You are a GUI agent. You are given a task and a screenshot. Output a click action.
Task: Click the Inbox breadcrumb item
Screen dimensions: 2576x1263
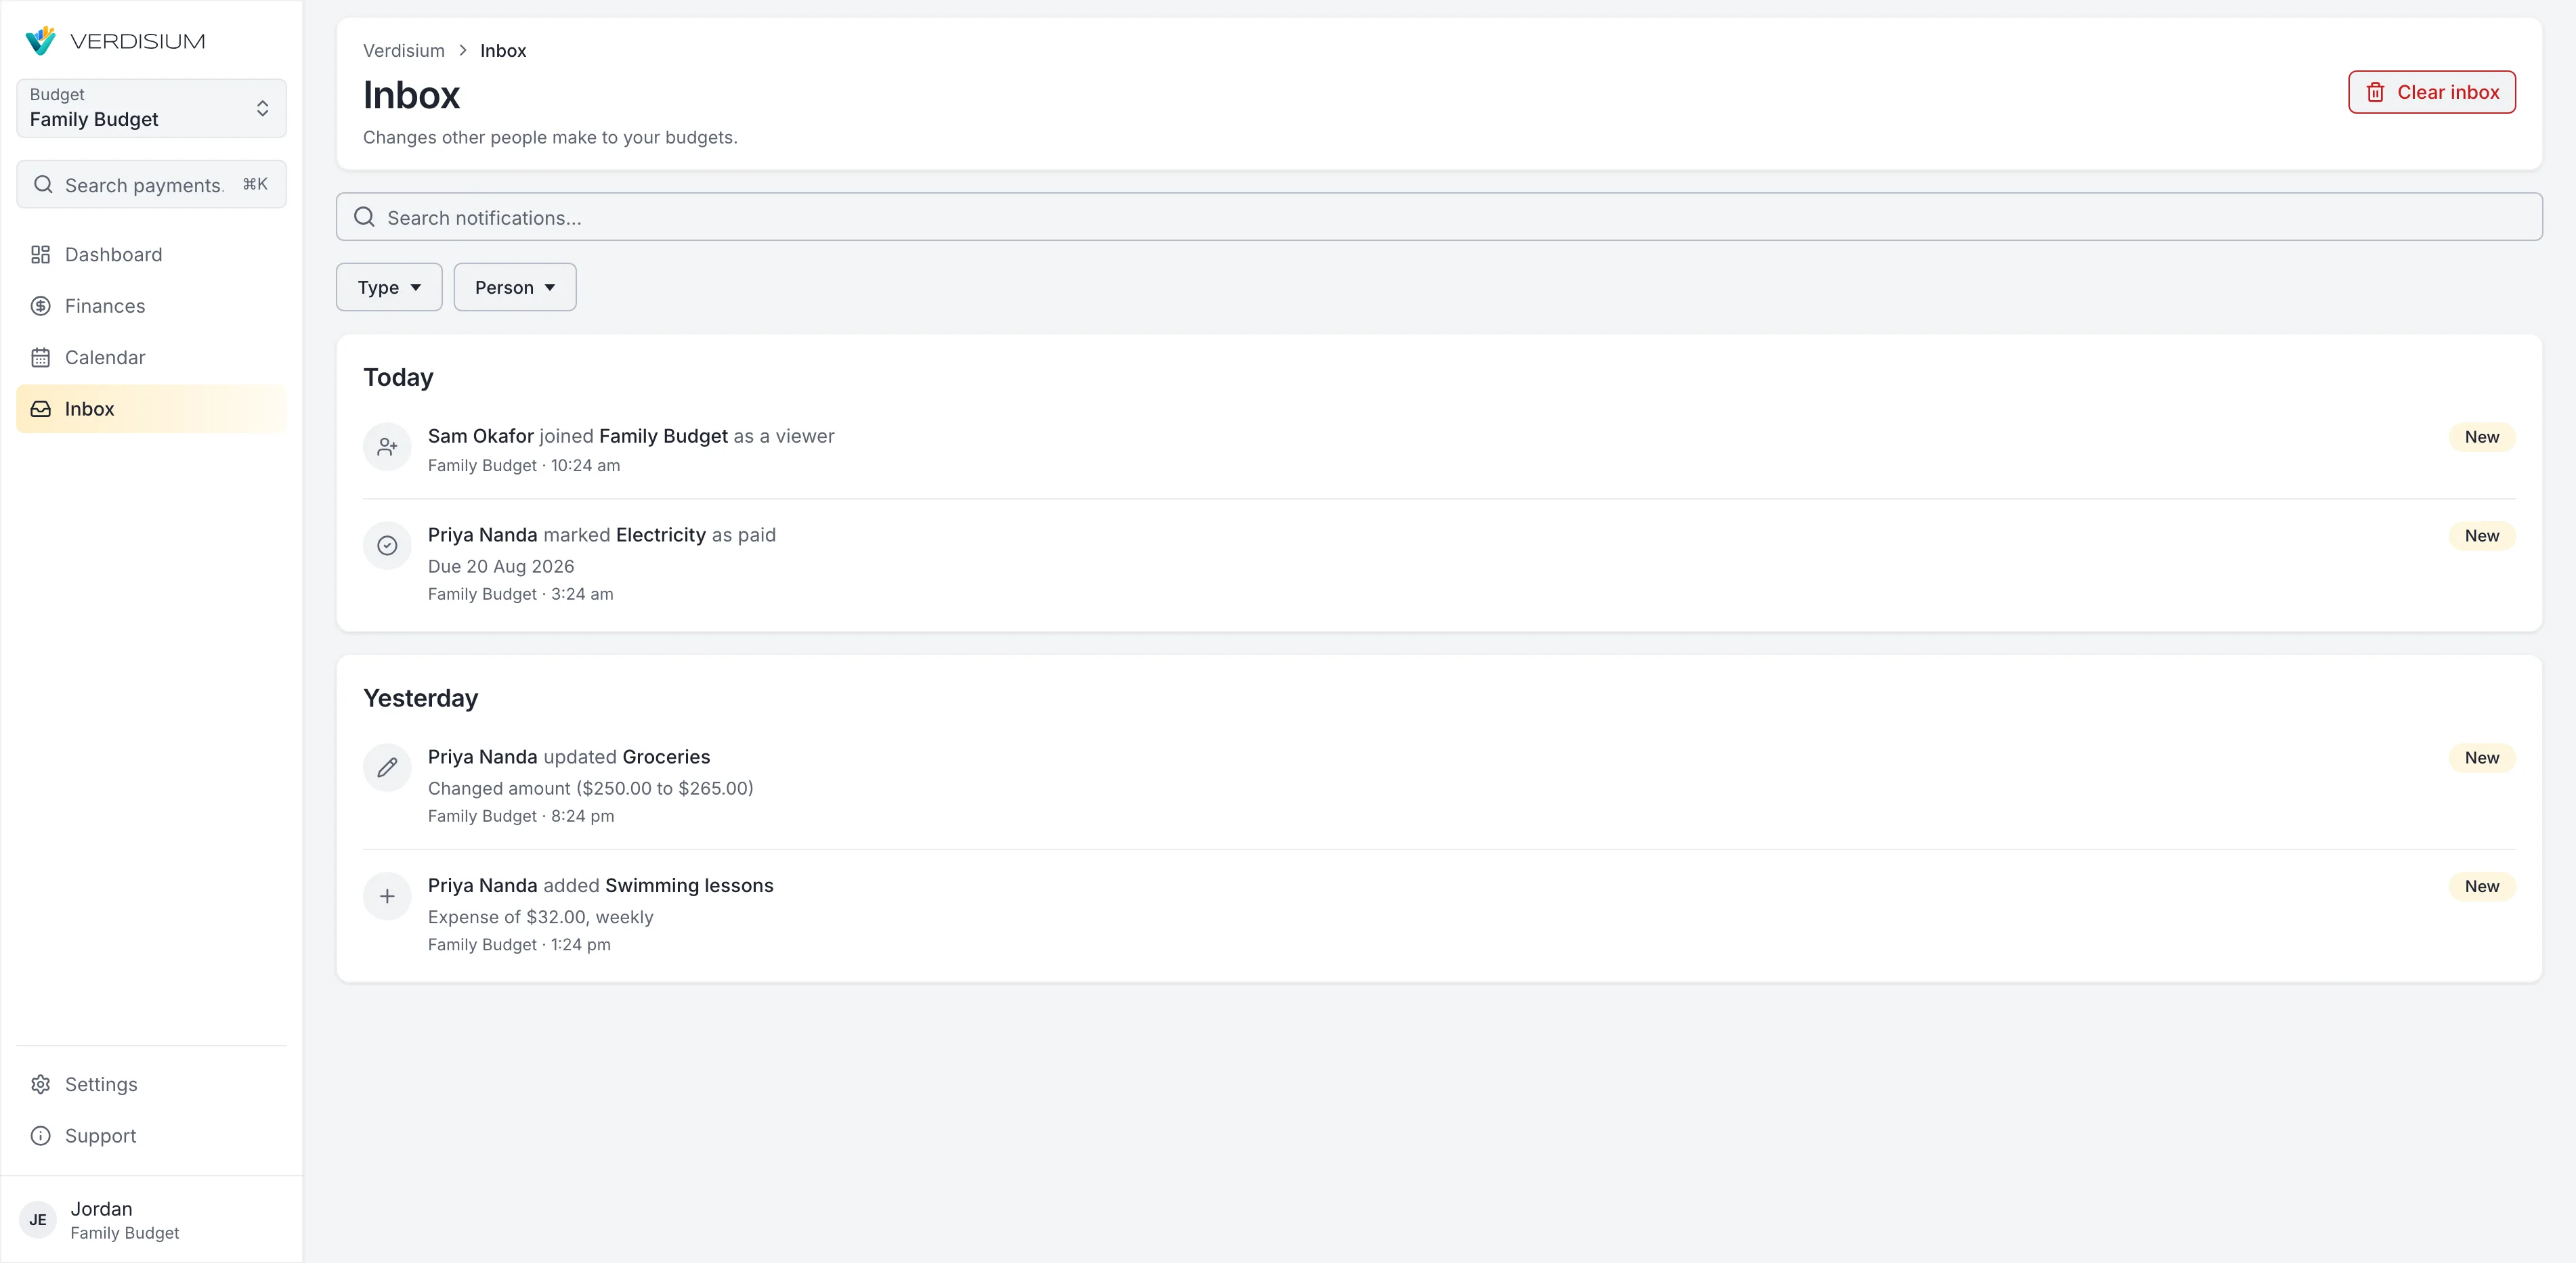pyautogui.click(x=503, y=50)
